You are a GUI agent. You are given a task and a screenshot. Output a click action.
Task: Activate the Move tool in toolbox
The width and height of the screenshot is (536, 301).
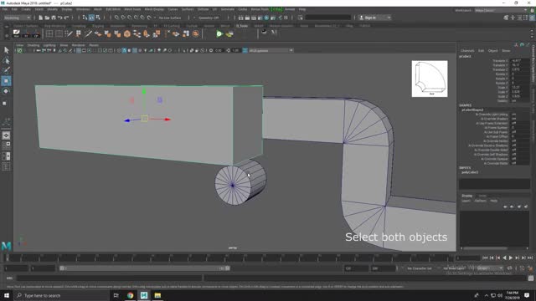6,81
